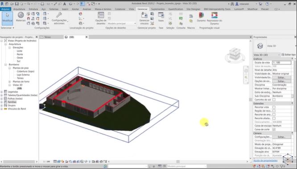
Task: Select the Modificar arrow tool
Action: 8,18
